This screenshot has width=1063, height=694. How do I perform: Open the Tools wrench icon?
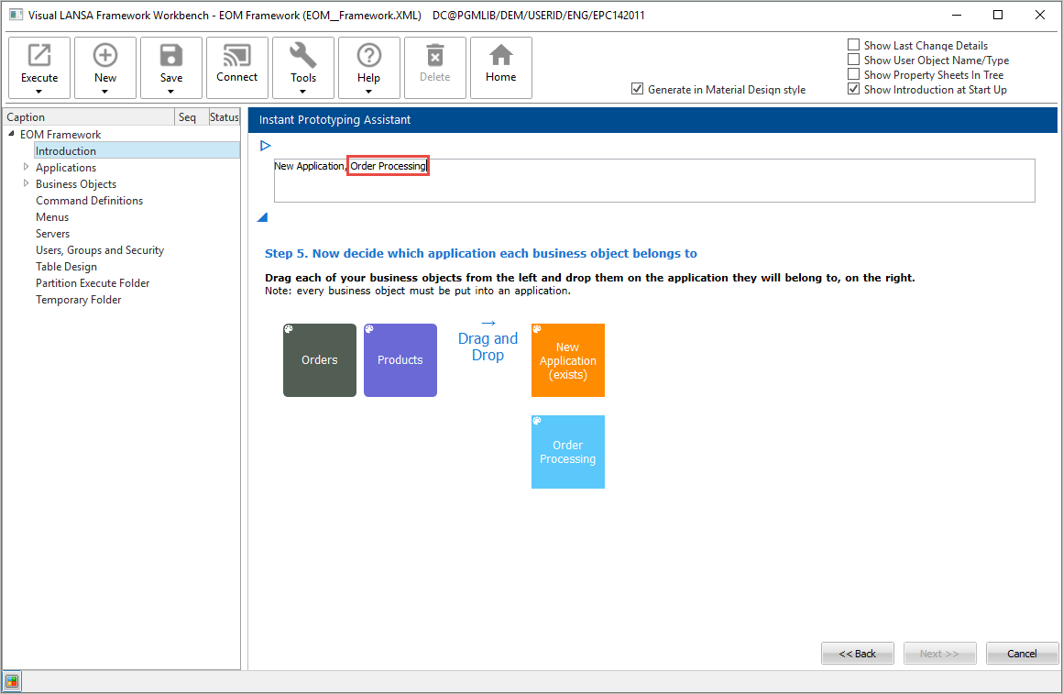[x=303, y=57]
